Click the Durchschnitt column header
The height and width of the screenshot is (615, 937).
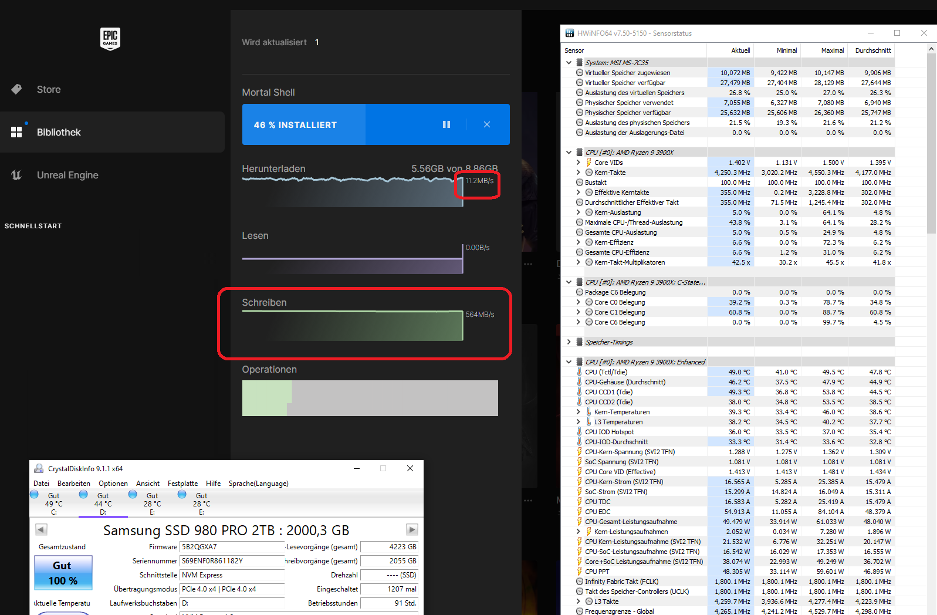coord(871,50)
